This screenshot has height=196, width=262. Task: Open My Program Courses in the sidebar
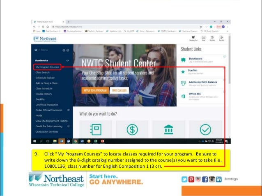tap(47, 67)
